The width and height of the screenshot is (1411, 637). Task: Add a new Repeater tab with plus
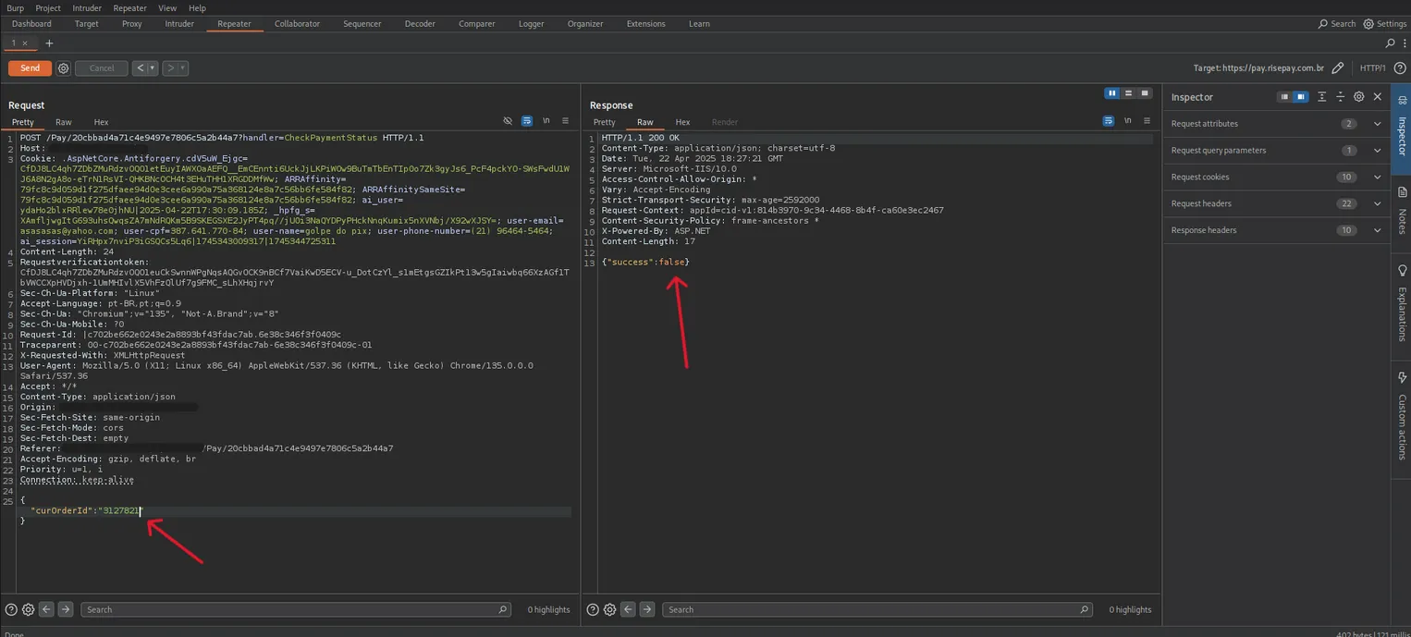[49, 43]
